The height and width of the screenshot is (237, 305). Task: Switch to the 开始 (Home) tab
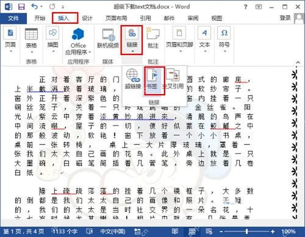(40, 18)
